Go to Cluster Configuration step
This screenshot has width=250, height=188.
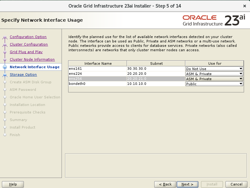pyautogui.click(x=29, y=44)
